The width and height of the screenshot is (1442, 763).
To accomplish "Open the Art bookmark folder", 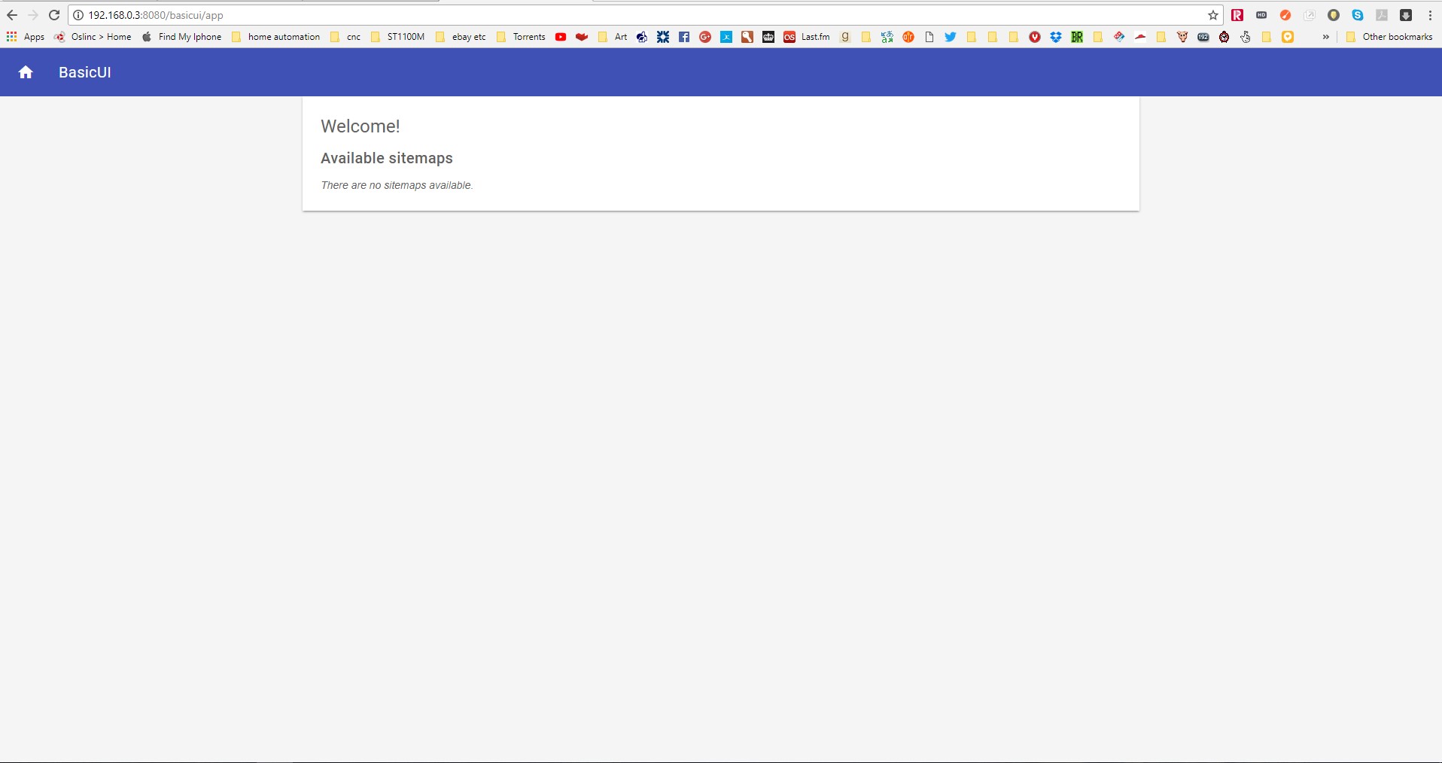I will 613,37.
